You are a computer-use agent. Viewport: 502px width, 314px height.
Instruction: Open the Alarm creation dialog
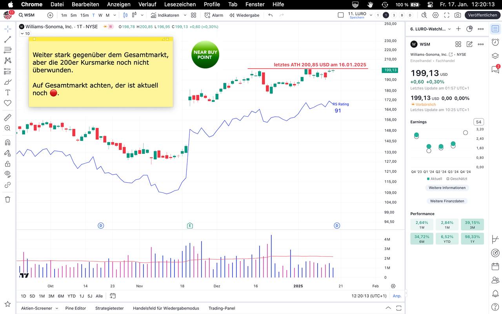tap(214, 15)
